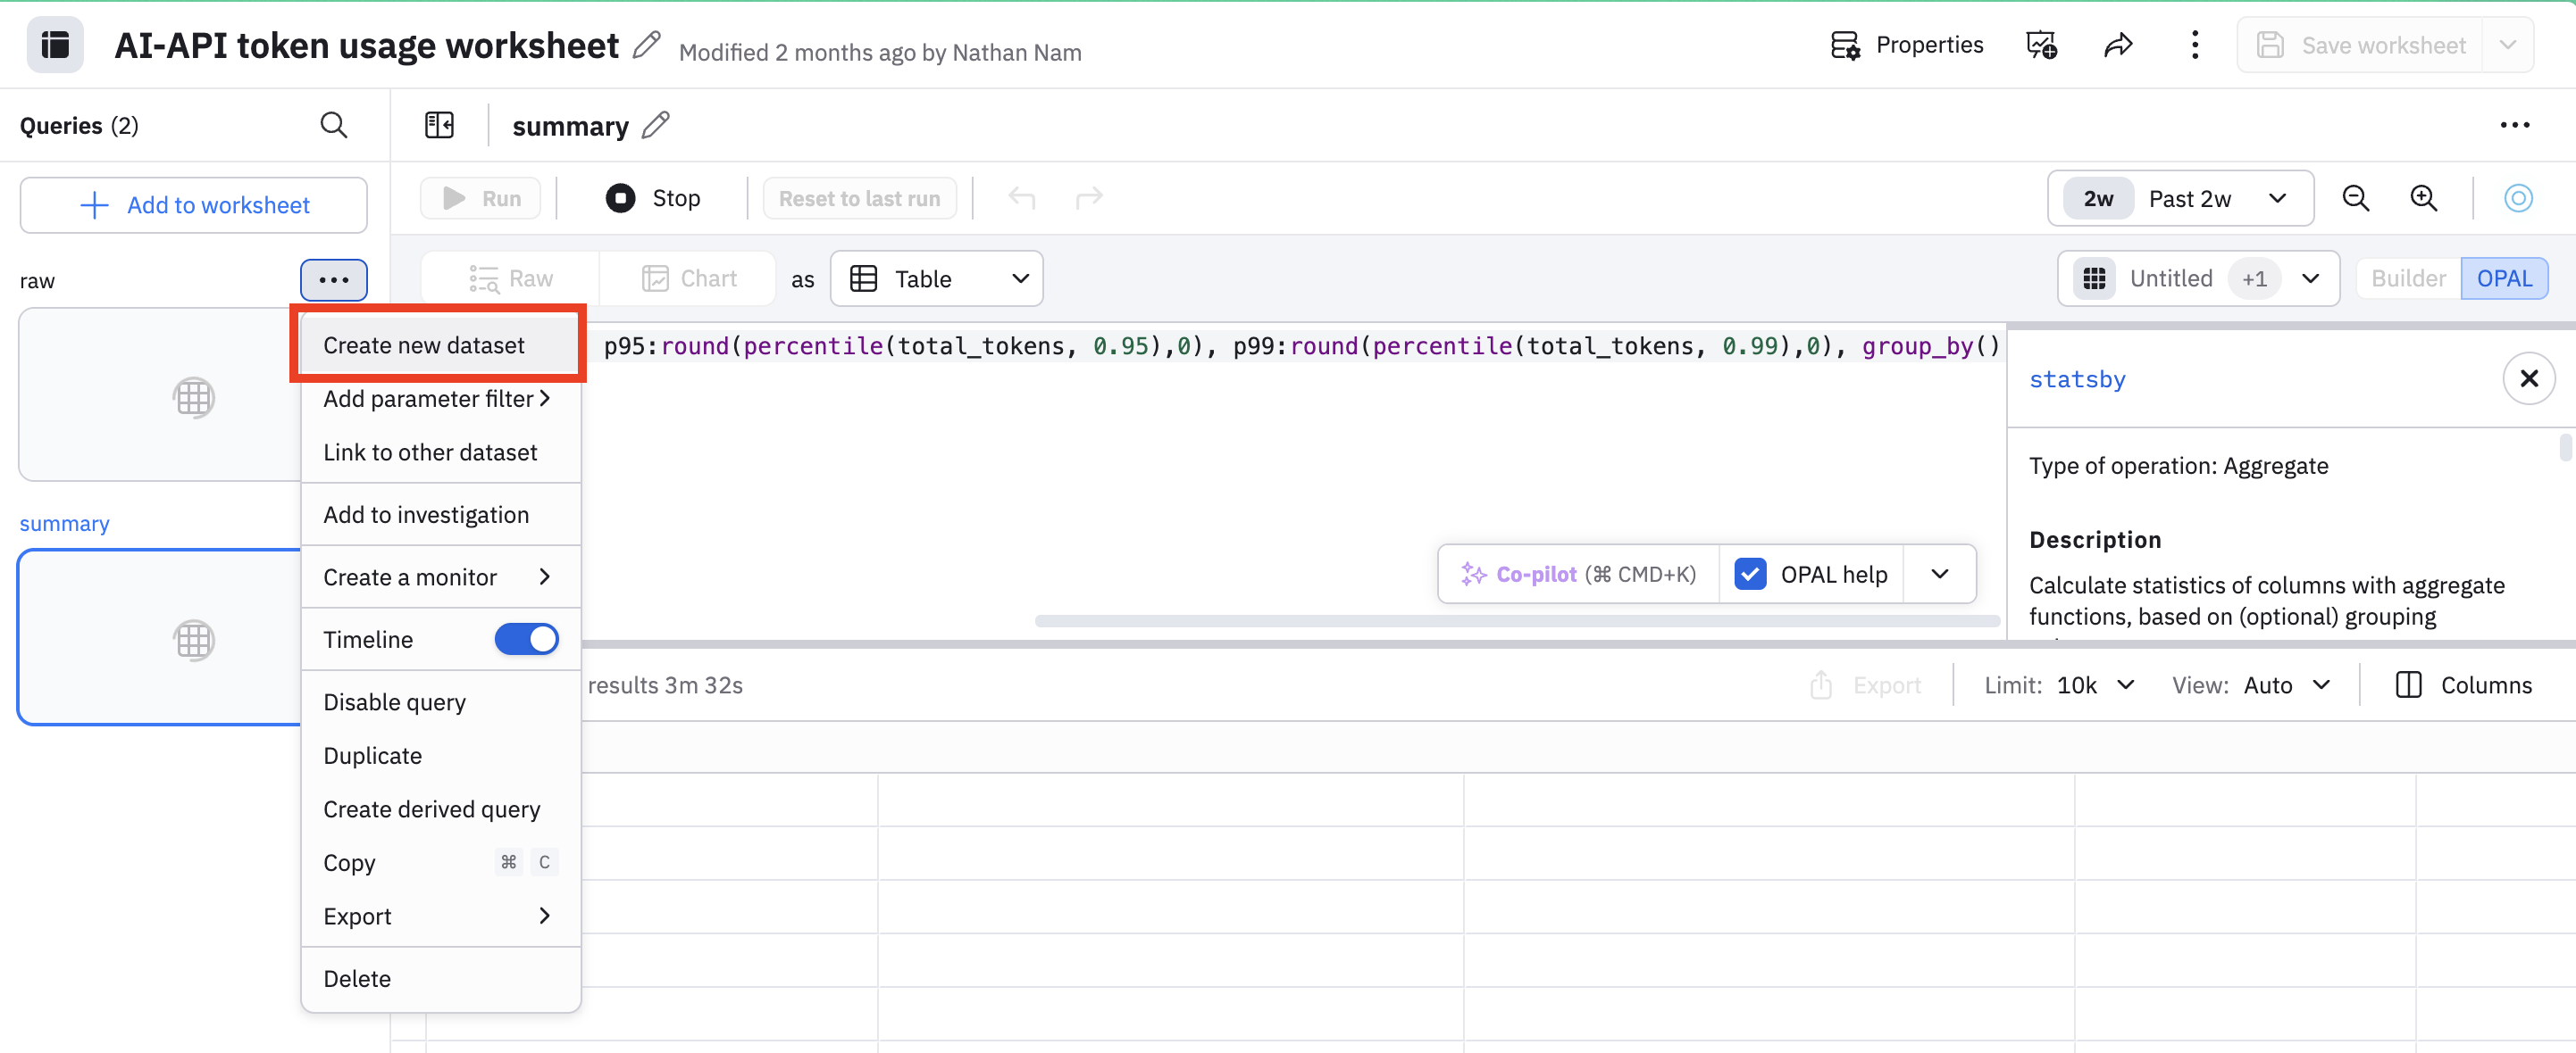Open the three-dot overflow menu near Save worksheet
2576x1053 pixels.
pyautogui.click(x=2194, y=44)
